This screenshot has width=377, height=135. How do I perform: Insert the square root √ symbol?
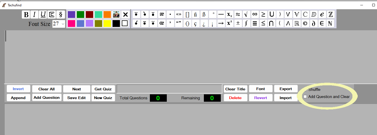(246, 14)
